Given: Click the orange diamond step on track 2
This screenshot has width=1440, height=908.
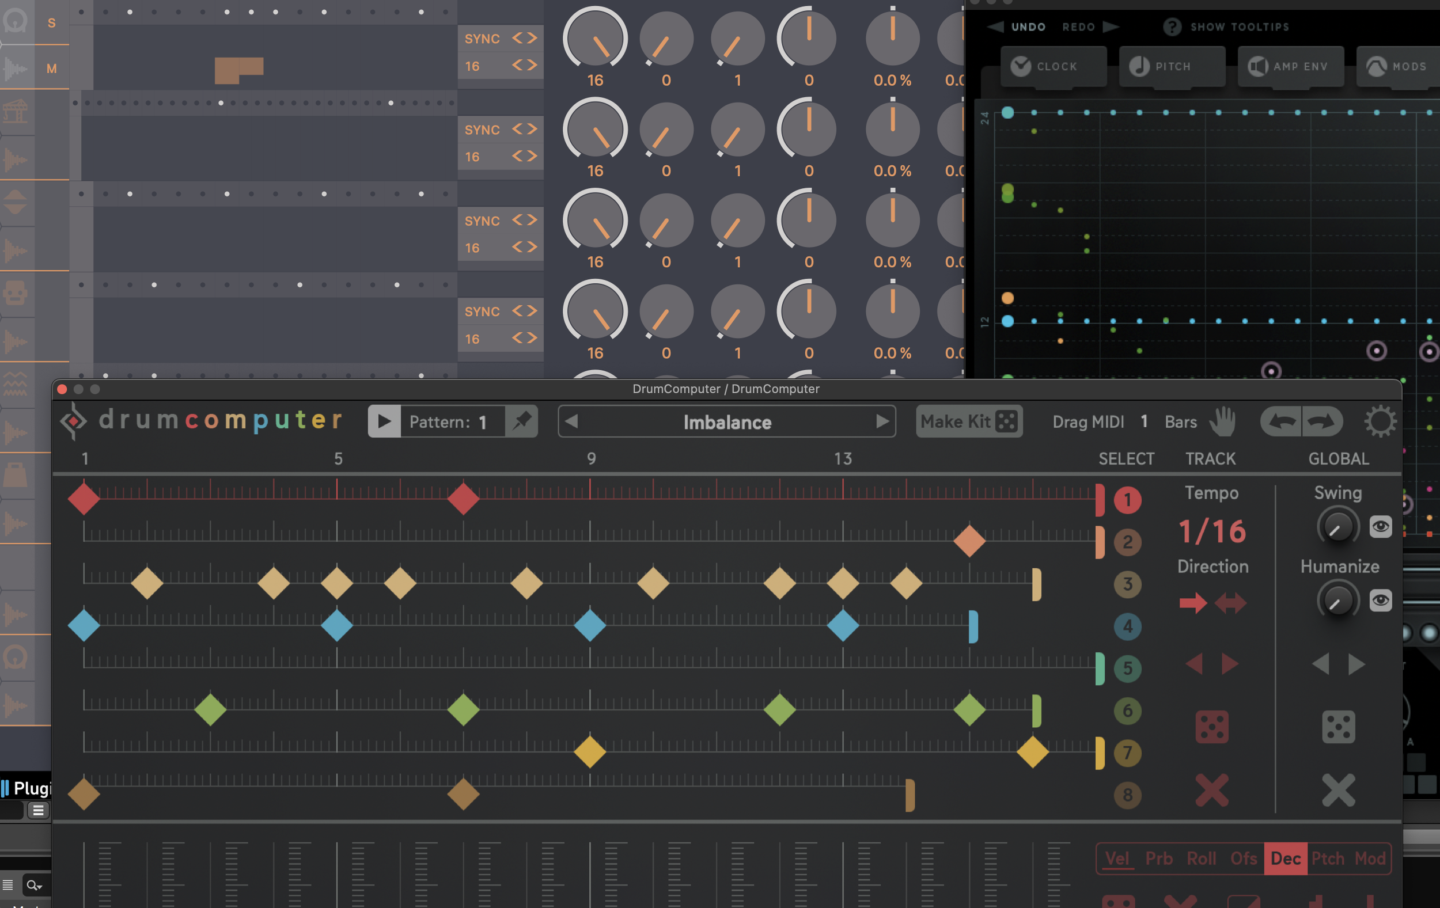Looking at the screenshot, I should tap(969, 541).
